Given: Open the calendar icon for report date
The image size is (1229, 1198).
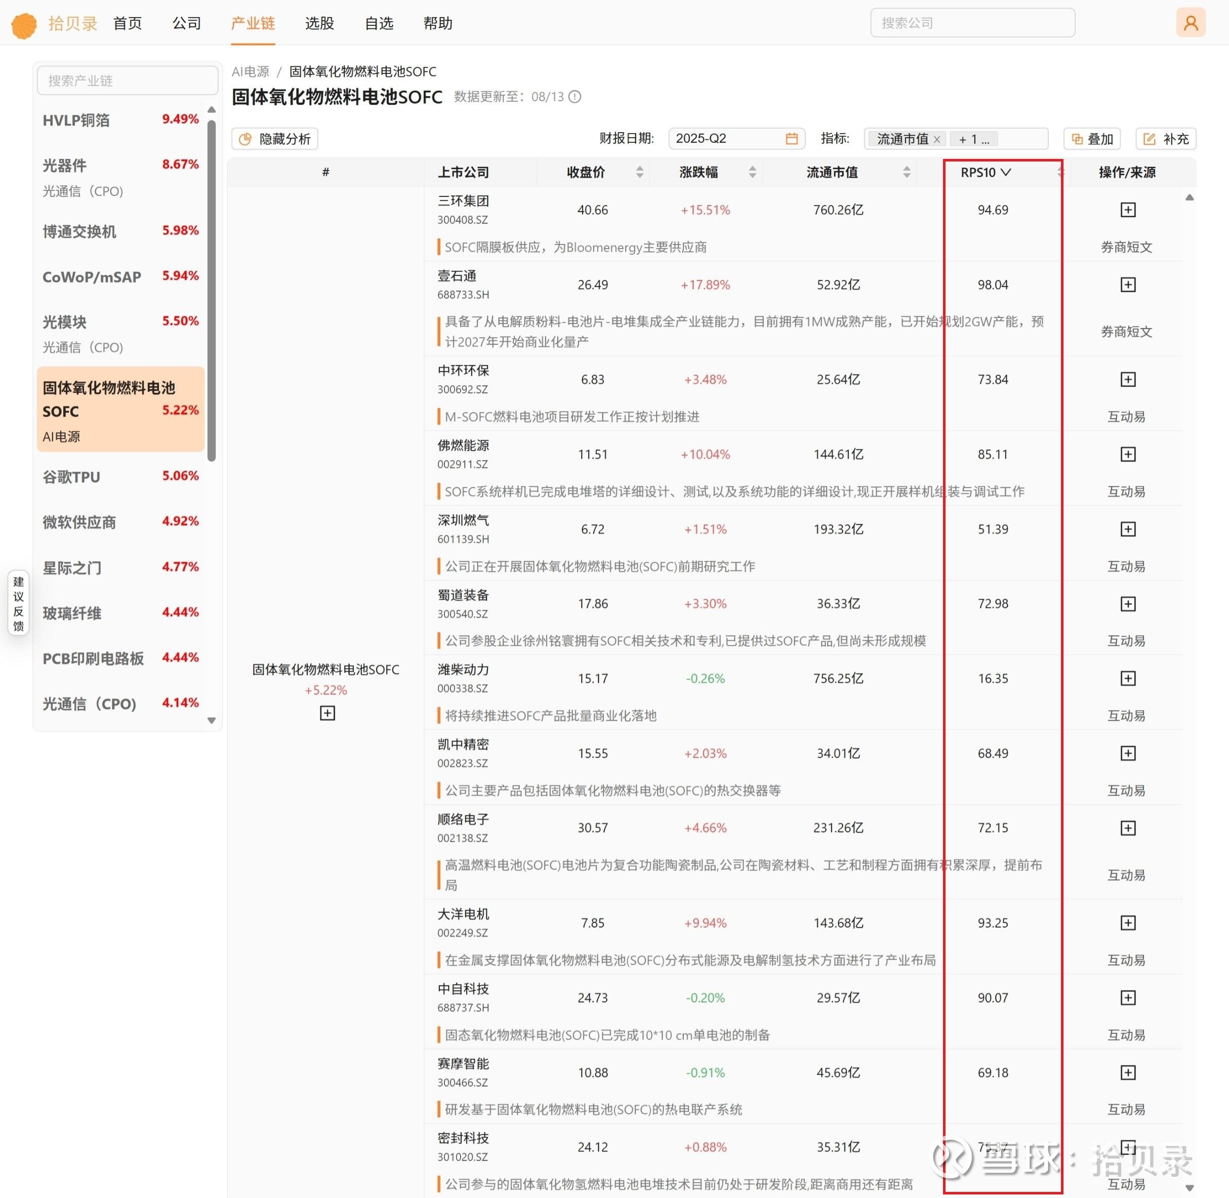Looking at the screenshot, I should pyautogui.click(x=791, y=138).
